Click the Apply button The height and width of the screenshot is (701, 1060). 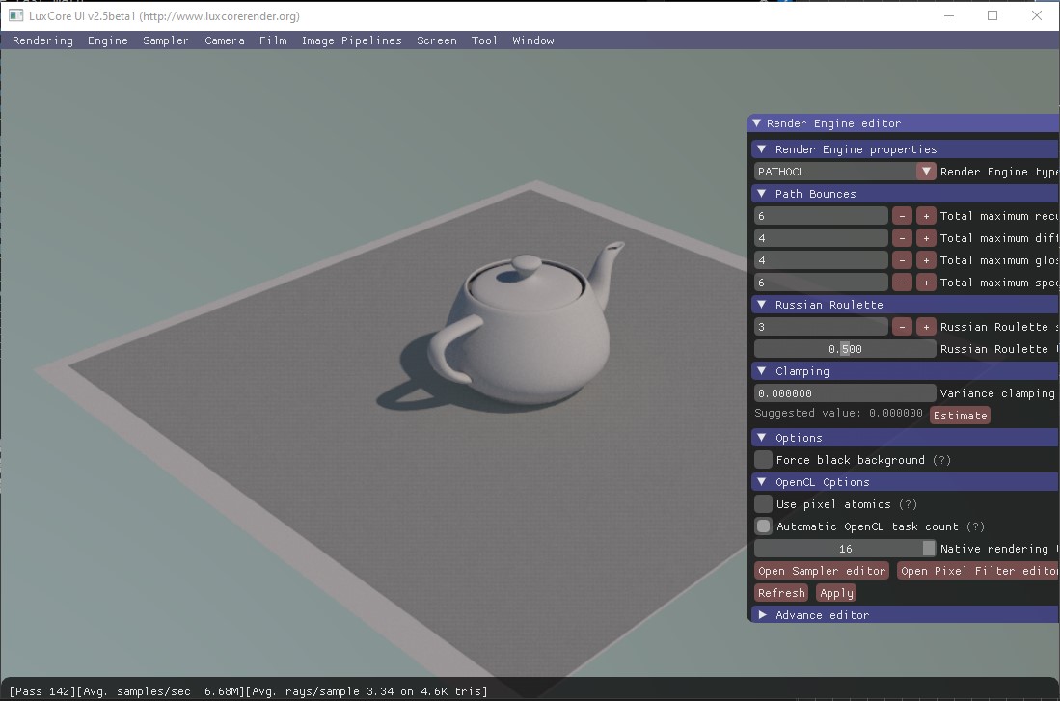pos(836,593)
